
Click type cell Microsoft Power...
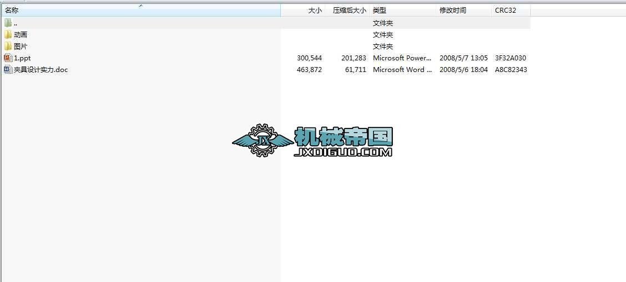(x=402, y=58)
